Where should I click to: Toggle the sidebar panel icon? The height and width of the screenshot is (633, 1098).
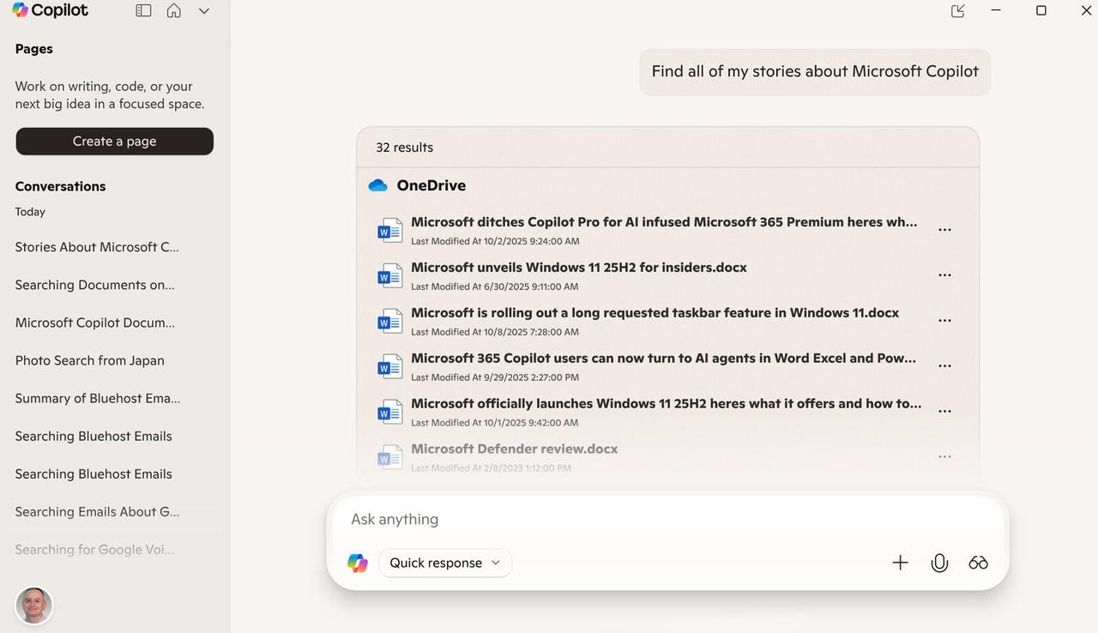pyautogui.click(x=143, y=11)
